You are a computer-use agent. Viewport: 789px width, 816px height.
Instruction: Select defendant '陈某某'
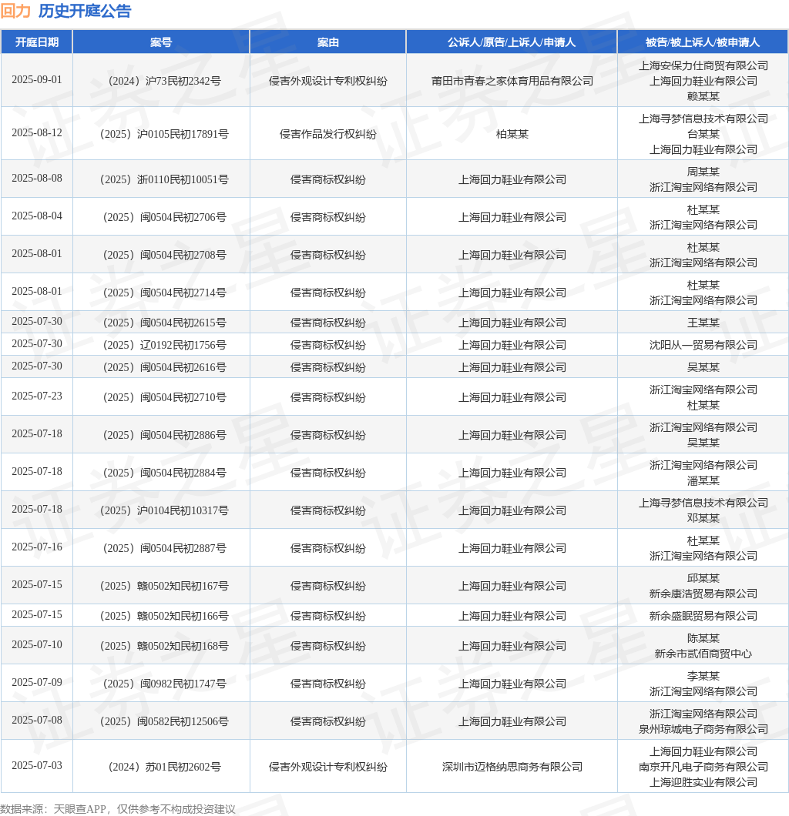[703, 638]
